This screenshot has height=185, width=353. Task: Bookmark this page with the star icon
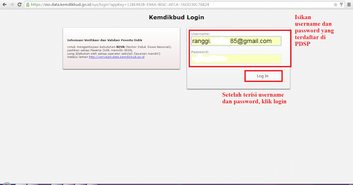click(x=335, y=5)
